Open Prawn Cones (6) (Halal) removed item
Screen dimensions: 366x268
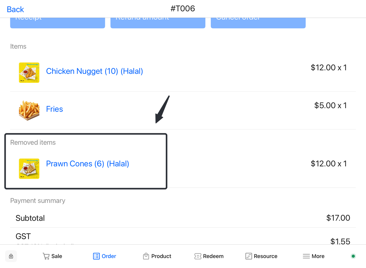click(87, 164)
